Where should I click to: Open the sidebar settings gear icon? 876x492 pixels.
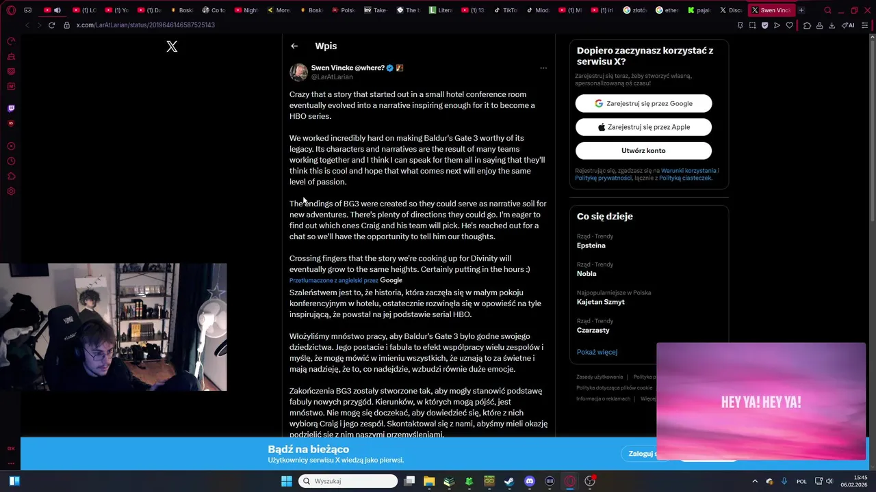click(x=11, y=191)
